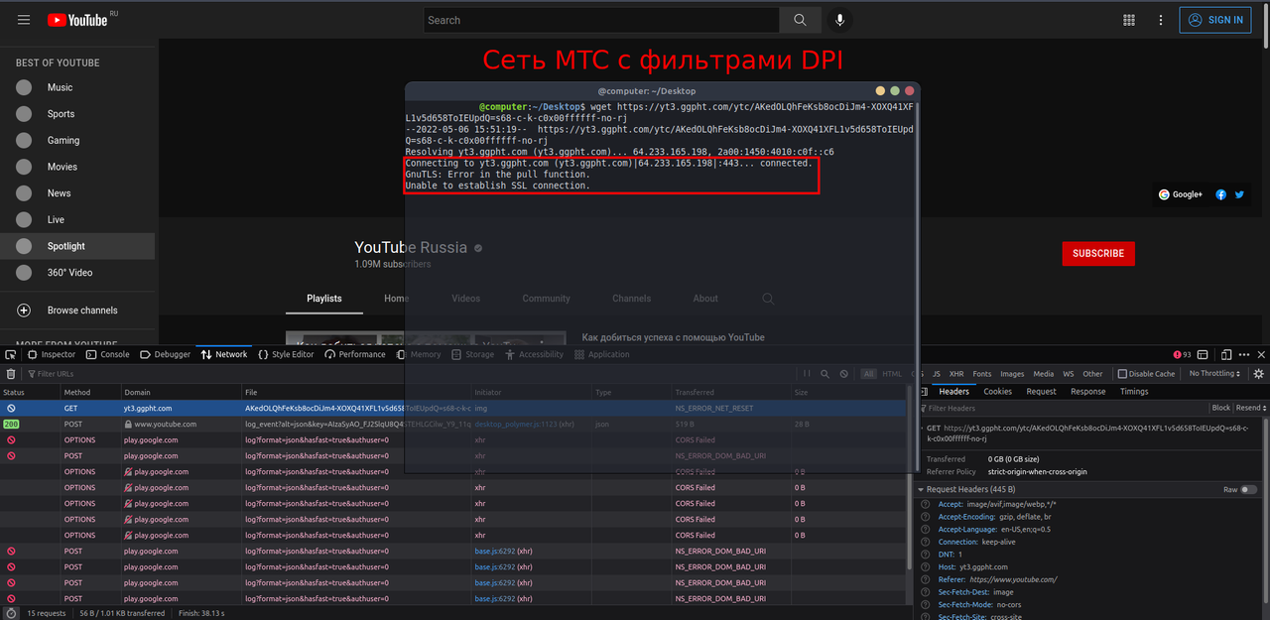
Task: Focus the YouTube Search box
Action: pos(601,20)
